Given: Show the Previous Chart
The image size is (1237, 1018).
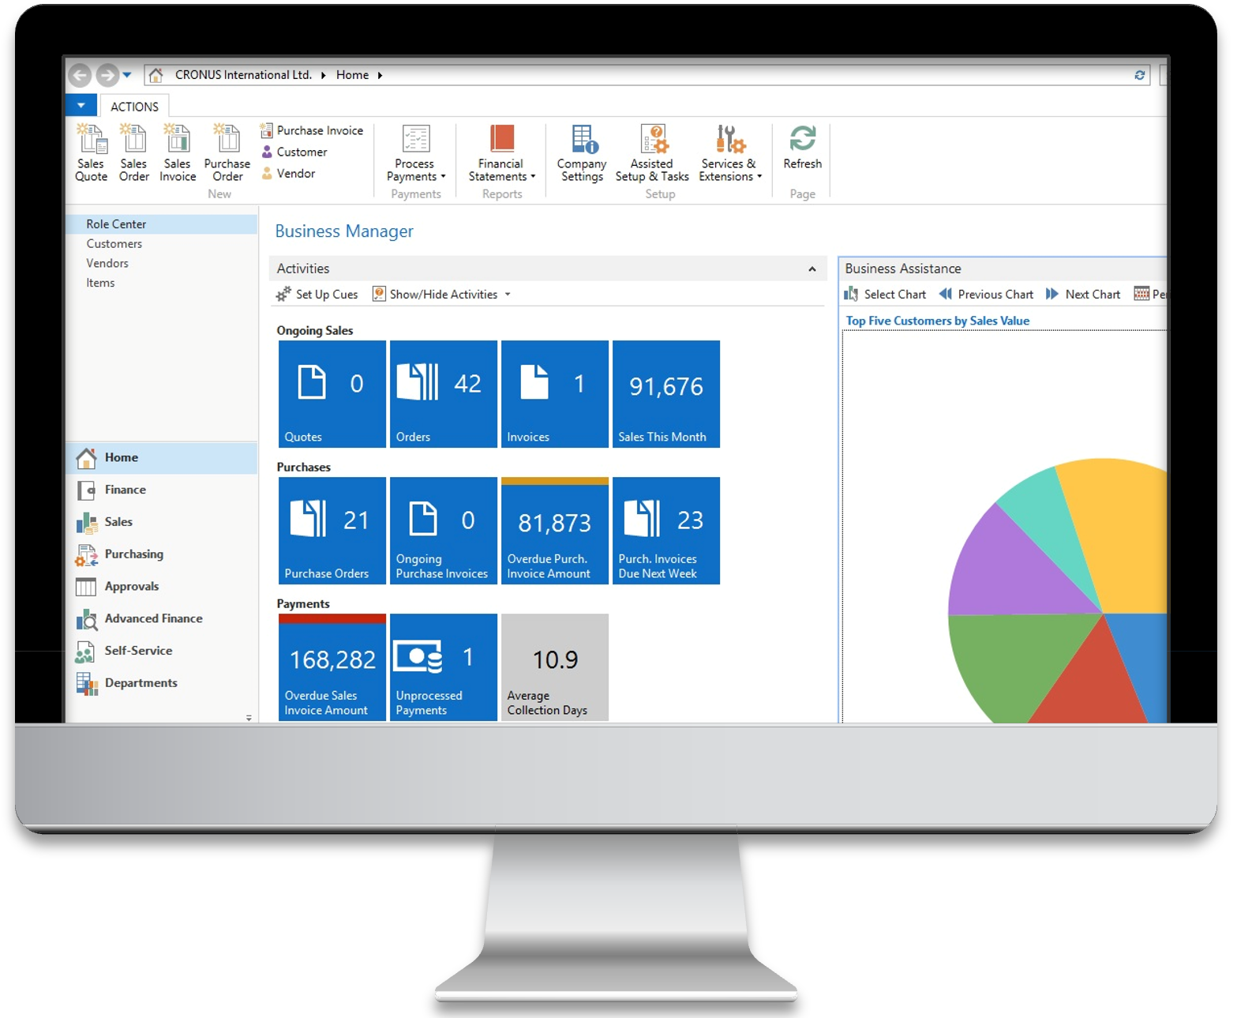Looking at the screenshot, I should coord(986,295).
